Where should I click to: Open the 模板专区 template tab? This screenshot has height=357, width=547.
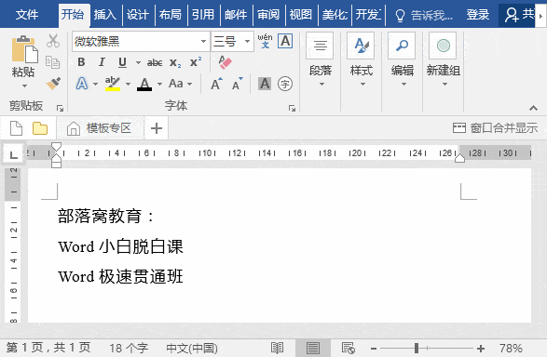pos(100,128)
